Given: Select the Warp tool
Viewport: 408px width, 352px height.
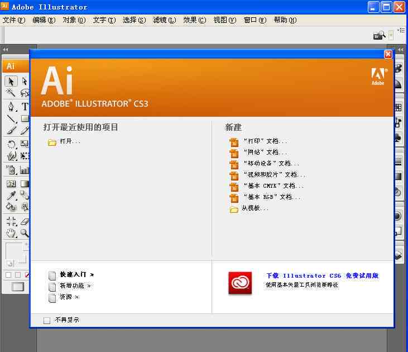Looking at the screenshot, I should pos(11,155).
